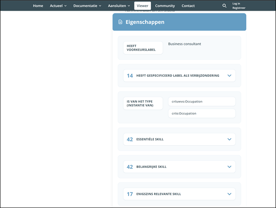Open the Contact page

[x=188, y=6]
